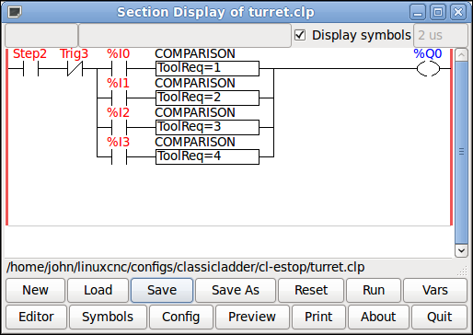Select the ToolReq=3 comparison block

point(207,127)
